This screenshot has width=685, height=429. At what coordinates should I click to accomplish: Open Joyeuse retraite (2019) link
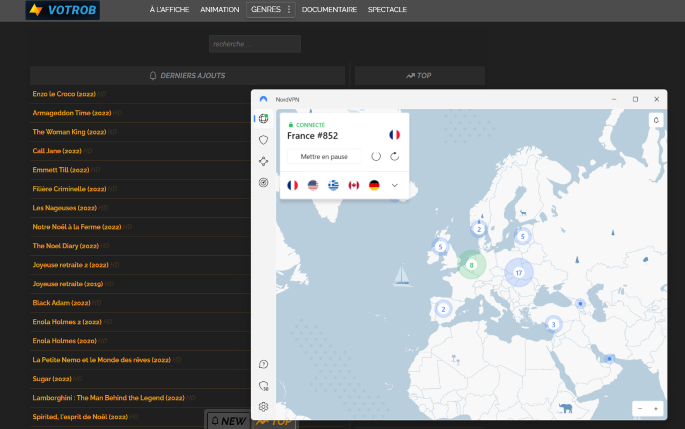pos(68,284)
